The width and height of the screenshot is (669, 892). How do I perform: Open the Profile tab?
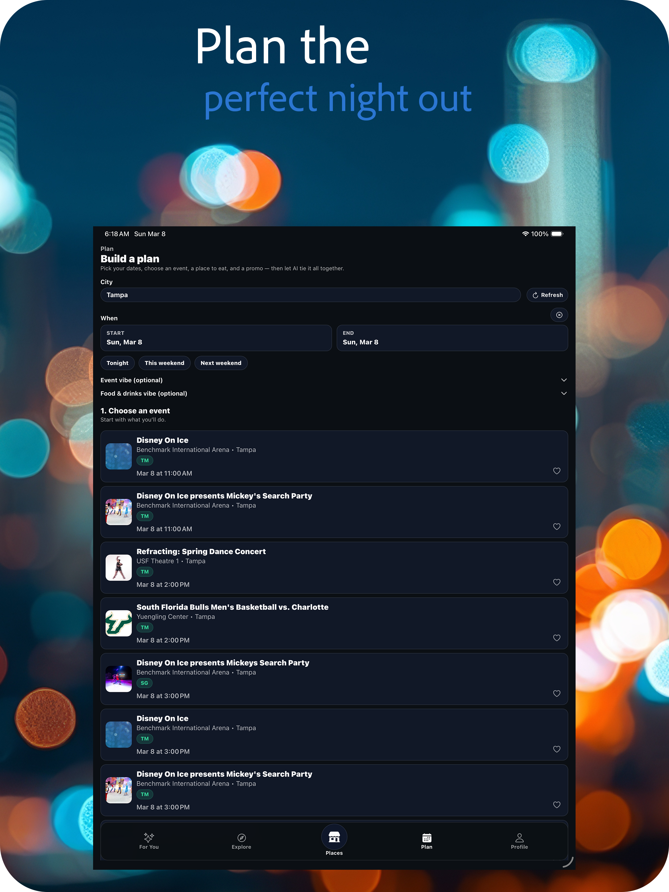[x=519, y=841]
